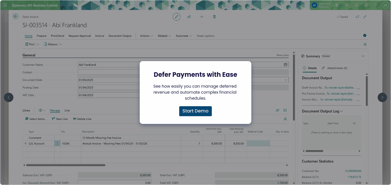Go to the next demo slide arrow
This screenshot has width=391, height=185.
pyautogui.click(x=382, y=97)
